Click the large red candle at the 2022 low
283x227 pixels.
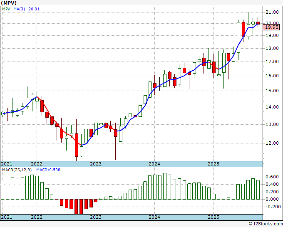77,145
